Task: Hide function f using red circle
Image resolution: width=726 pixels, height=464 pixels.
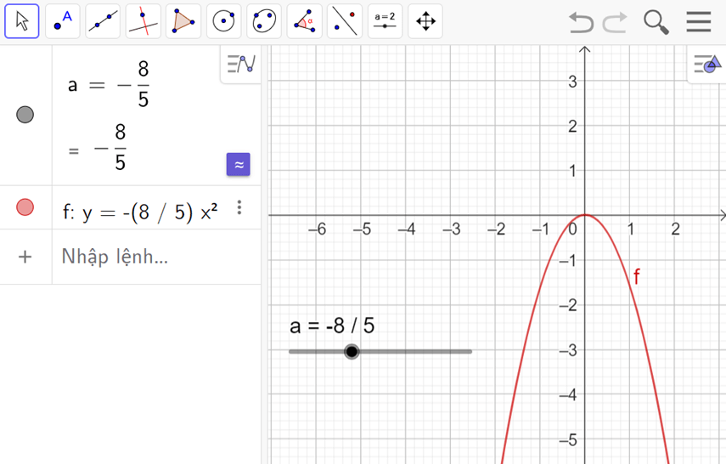Action: (25, 207)
